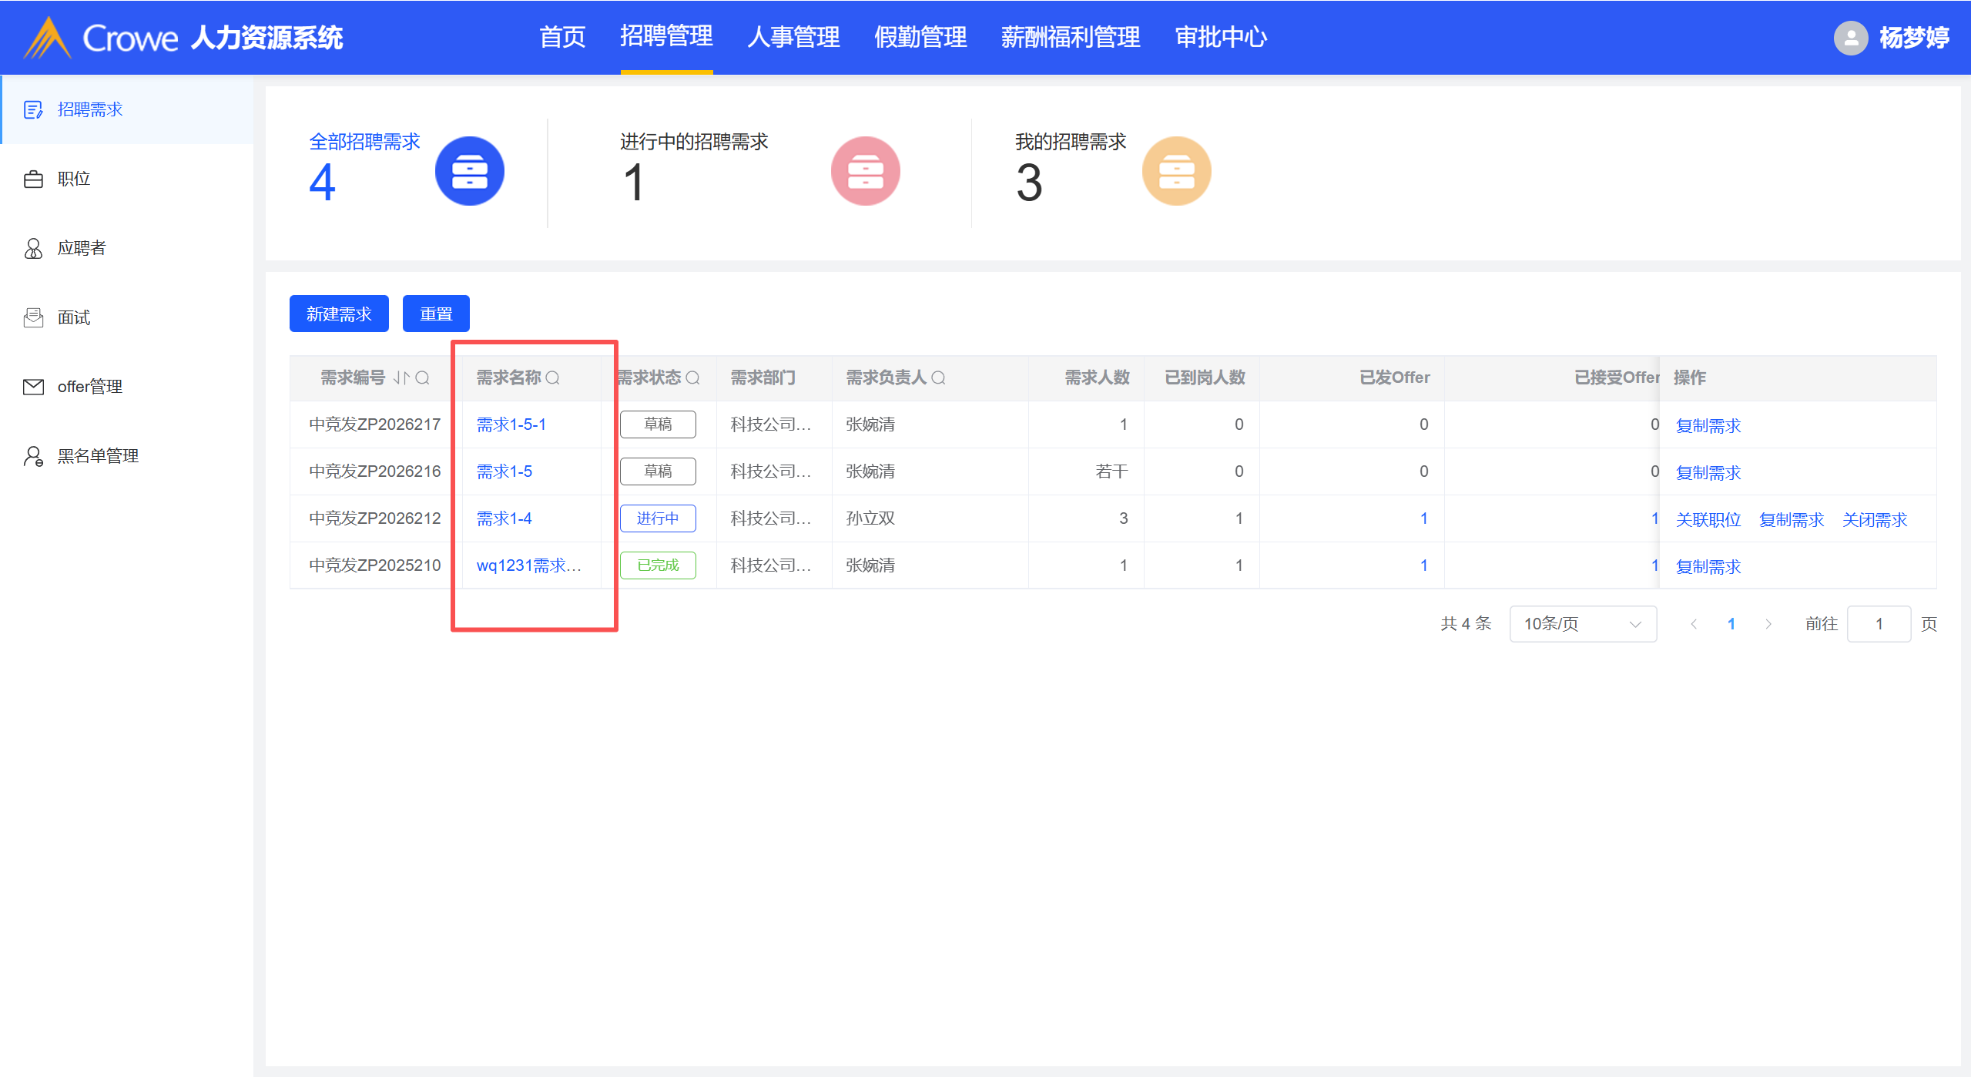Click the search icon beside 需求负责人 header
Image resolution: width=1971 pixels, height=1077 pixels.
tap(938, 377)
